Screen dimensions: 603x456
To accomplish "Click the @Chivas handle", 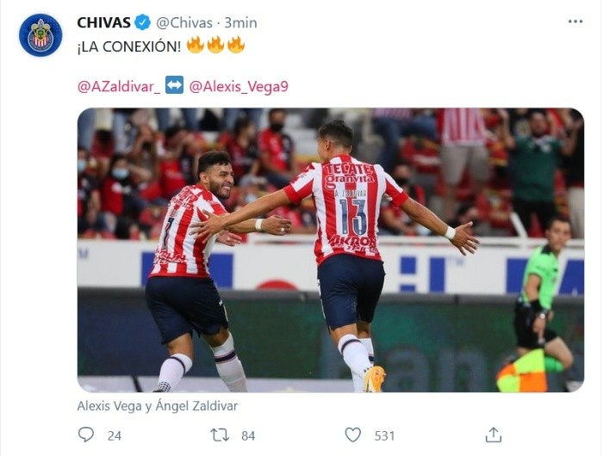I will pyautogui.click(x=184, y=22).
